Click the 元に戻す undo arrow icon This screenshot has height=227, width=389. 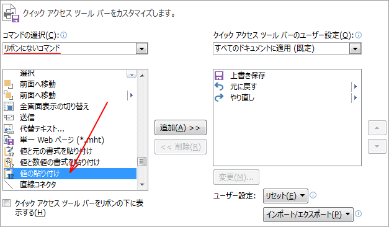point(219,87)
